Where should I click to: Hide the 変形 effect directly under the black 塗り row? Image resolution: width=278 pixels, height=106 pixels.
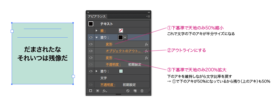[x=91, y=44]
